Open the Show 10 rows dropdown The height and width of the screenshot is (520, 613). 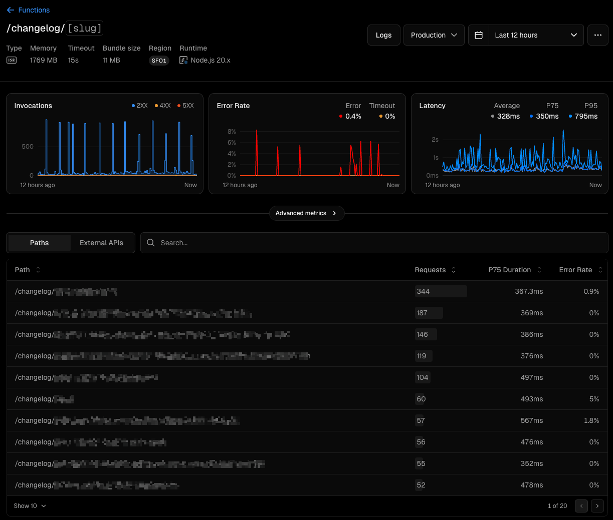(29, 506)
